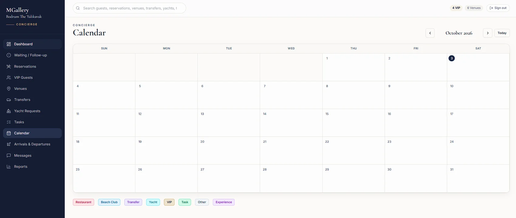Click Sign out

pyautogui.click(x=498, y=8)
